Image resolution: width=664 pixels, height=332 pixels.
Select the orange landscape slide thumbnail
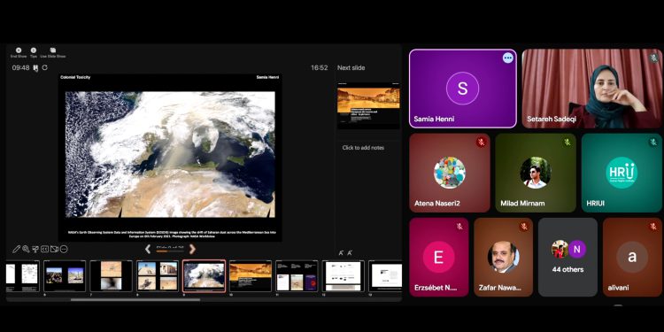pyautogui.click(x=251, y=276)
